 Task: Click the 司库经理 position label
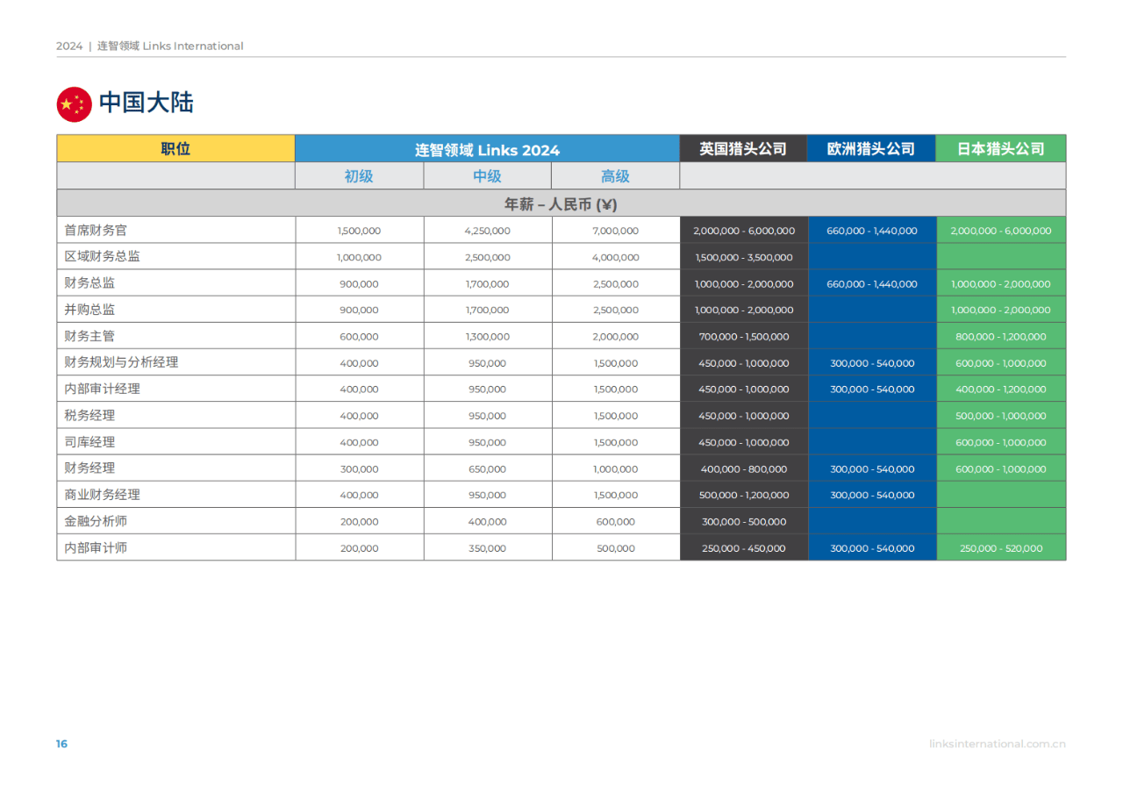[89, 441]
